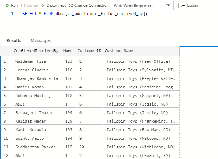Click the NULL cell in row 6
The height and width of the screenshot is (159, 218).
click(20, 104)
